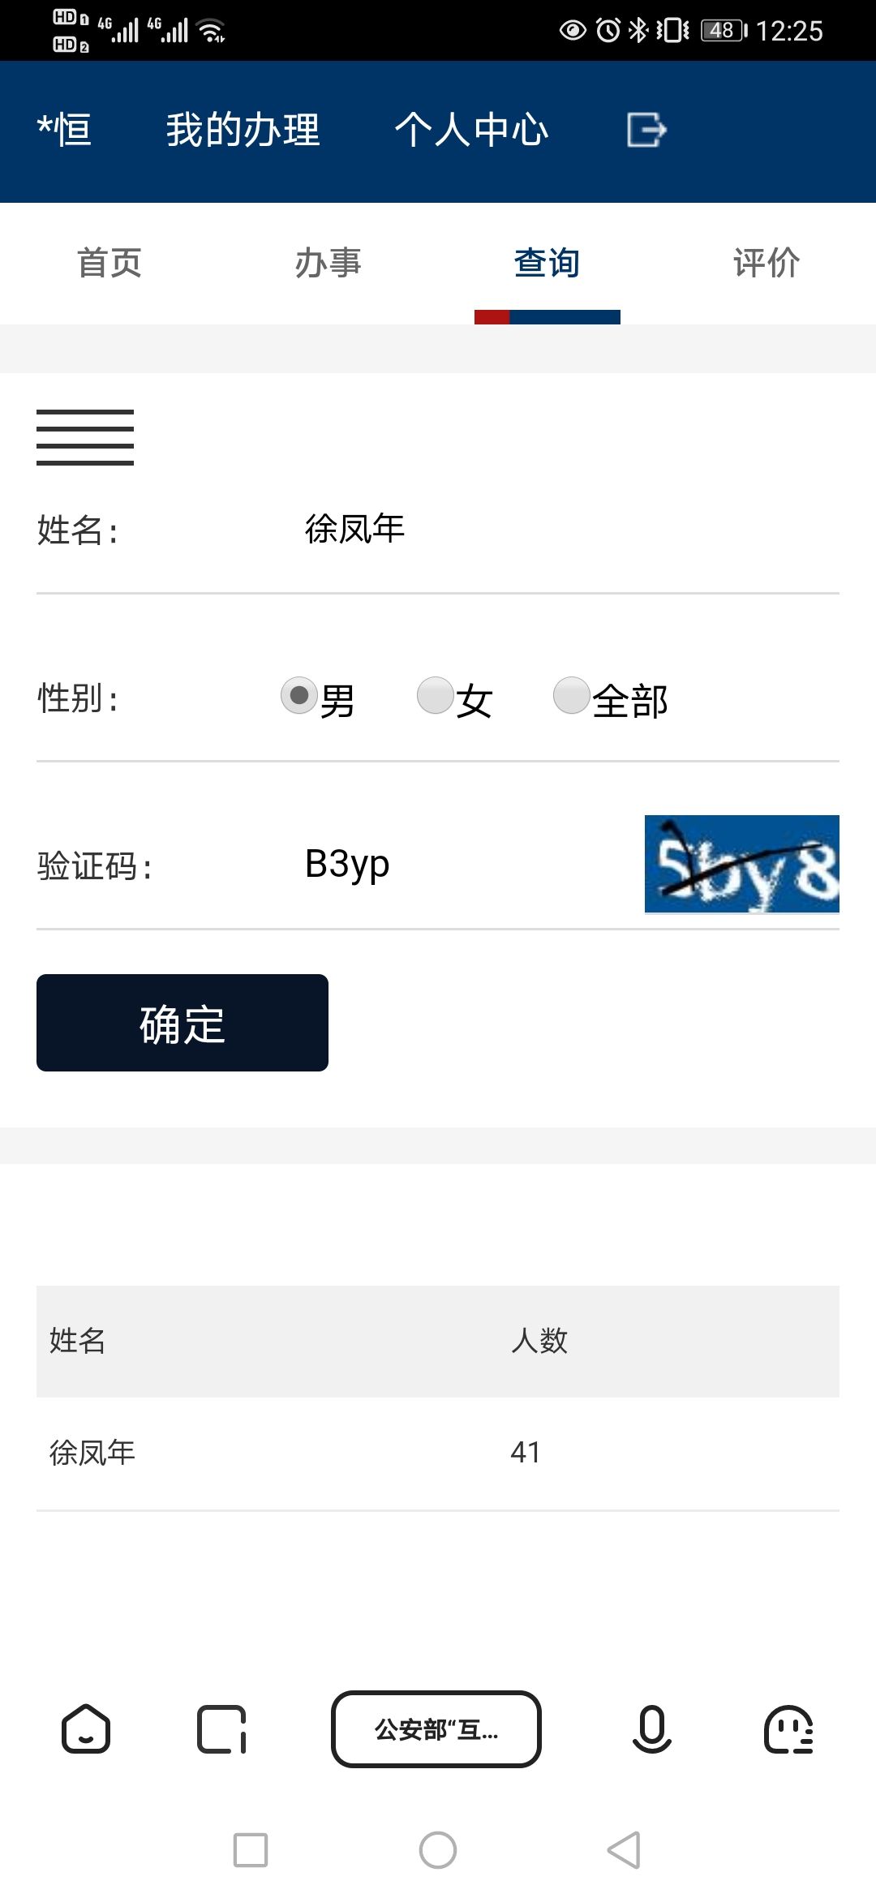The width and height of the screenshot is (876, 1898).
Task: Open the assistant face icon
Action: point(788,1729)
